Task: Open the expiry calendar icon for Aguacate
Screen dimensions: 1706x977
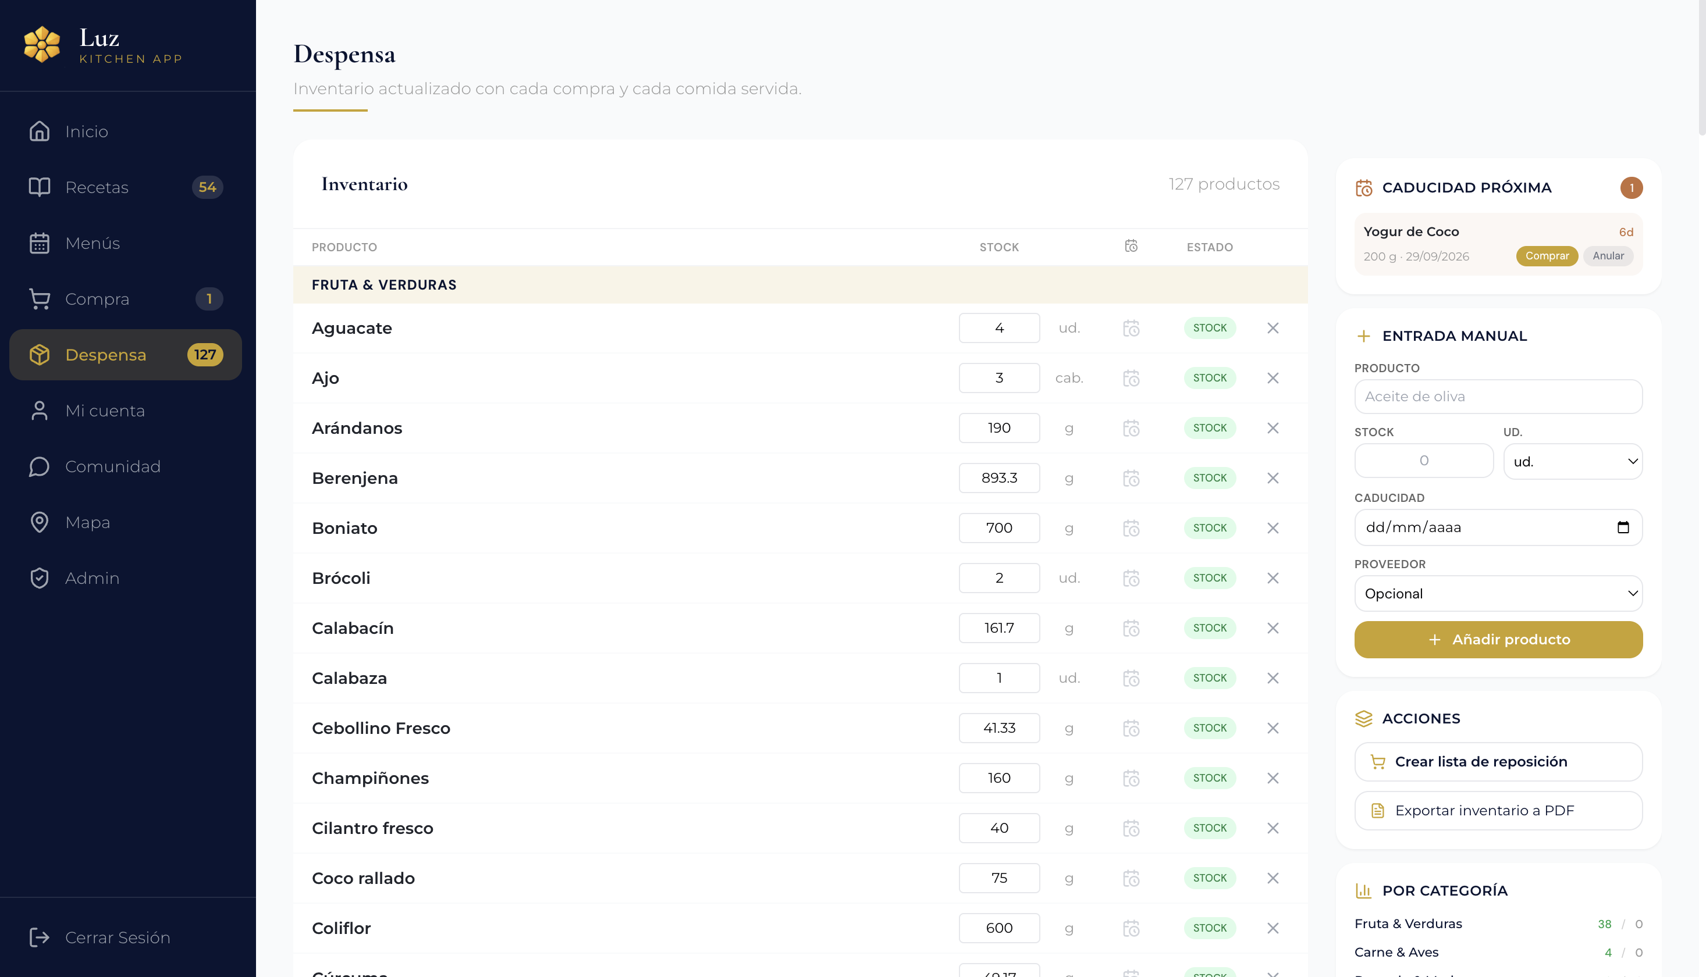Action: click(1131, 328)
